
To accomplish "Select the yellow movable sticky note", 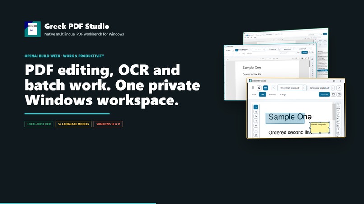I will point(320,128).
